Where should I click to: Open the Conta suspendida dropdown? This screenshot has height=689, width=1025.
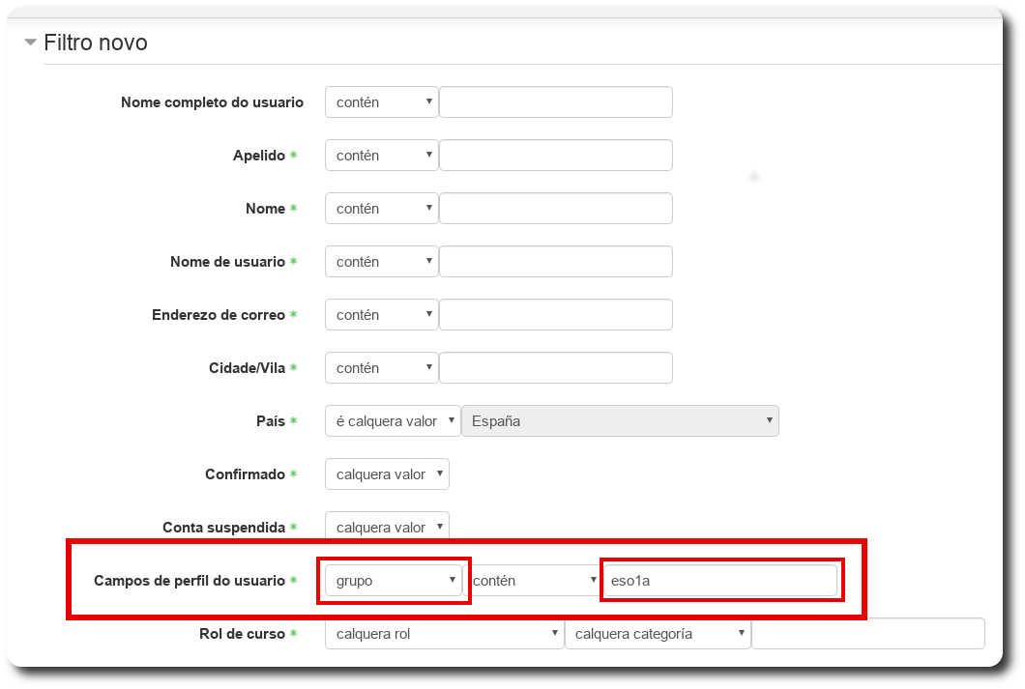pos(387,528)
